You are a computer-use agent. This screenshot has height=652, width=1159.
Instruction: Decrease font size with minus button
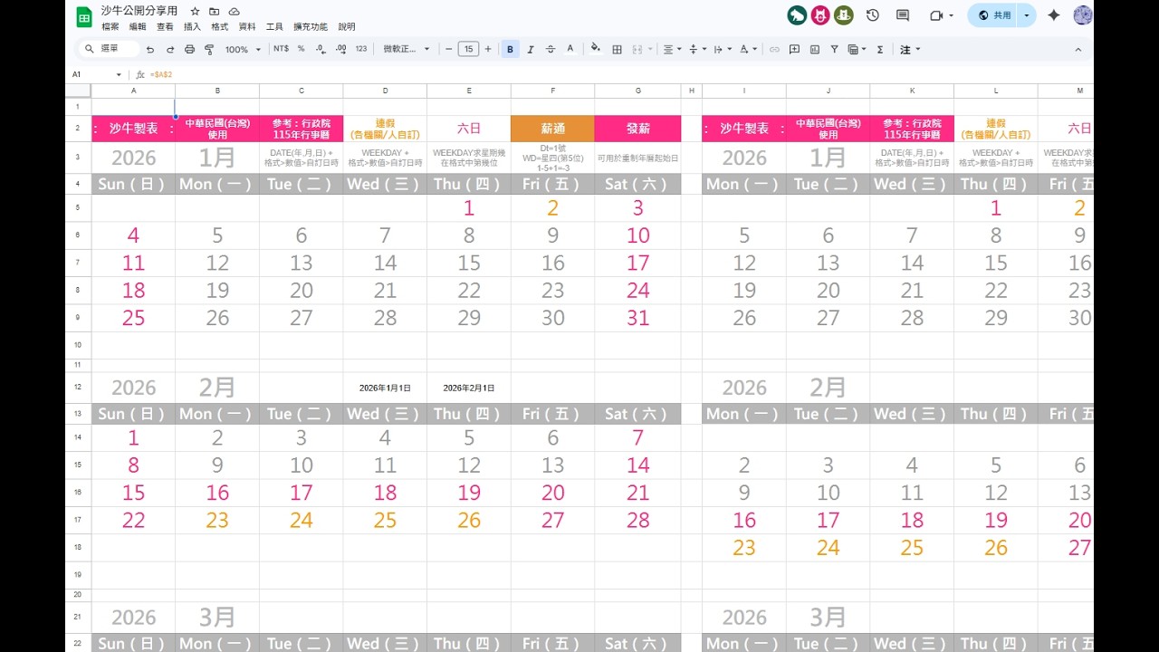coord(448,49)
